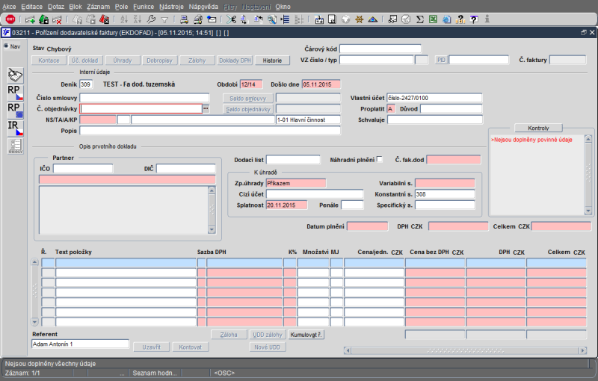Toggle the Náhradní plnění checkbox
The width and height of the screenshot is (598, 381).
(x=380, y=159)
